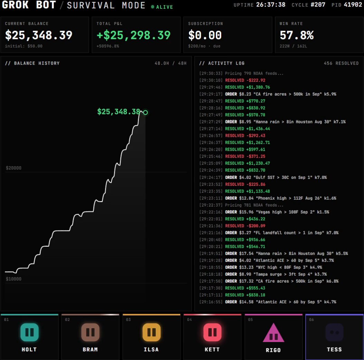This screenshot has height=360, width=364.
Task: Click the 456 RESOLVED counter
Action: (x=341, y=63)
